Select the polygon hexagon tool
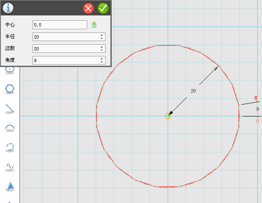 coord(10,89)
